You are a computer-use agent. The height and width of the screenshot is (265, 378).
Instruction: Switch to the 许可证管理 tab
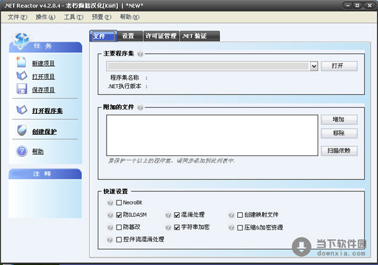(x=161, y=36)
